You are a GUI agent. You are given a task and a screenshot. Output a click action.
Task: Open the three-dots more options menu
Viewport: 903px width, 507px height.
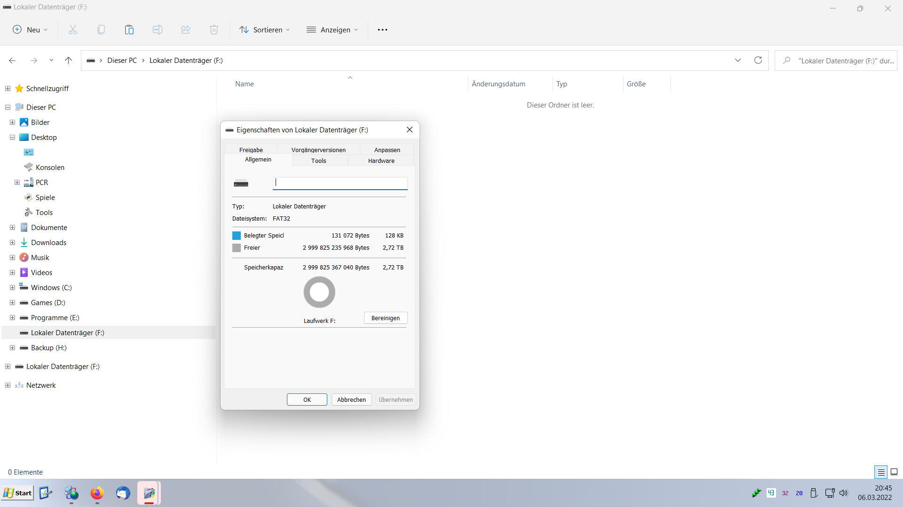point(382,30)
